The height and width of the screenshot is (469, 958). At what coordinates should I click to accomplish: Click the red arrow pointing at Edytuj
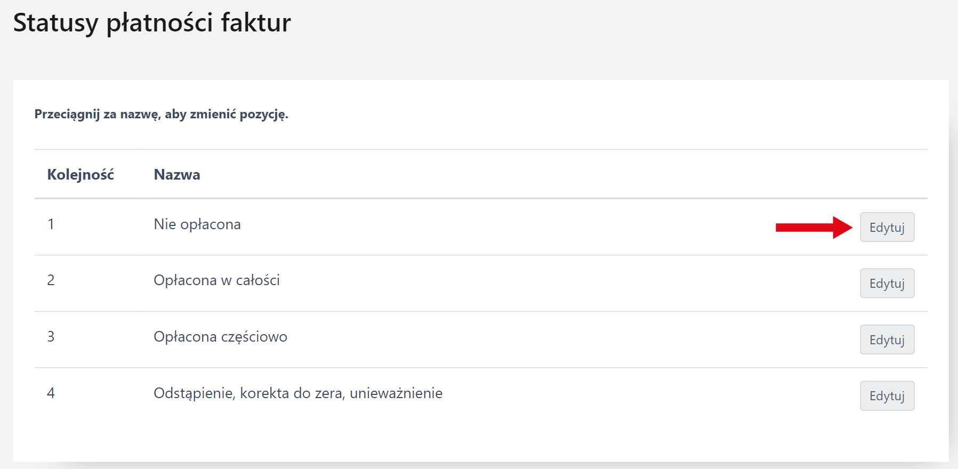(813, 228)
